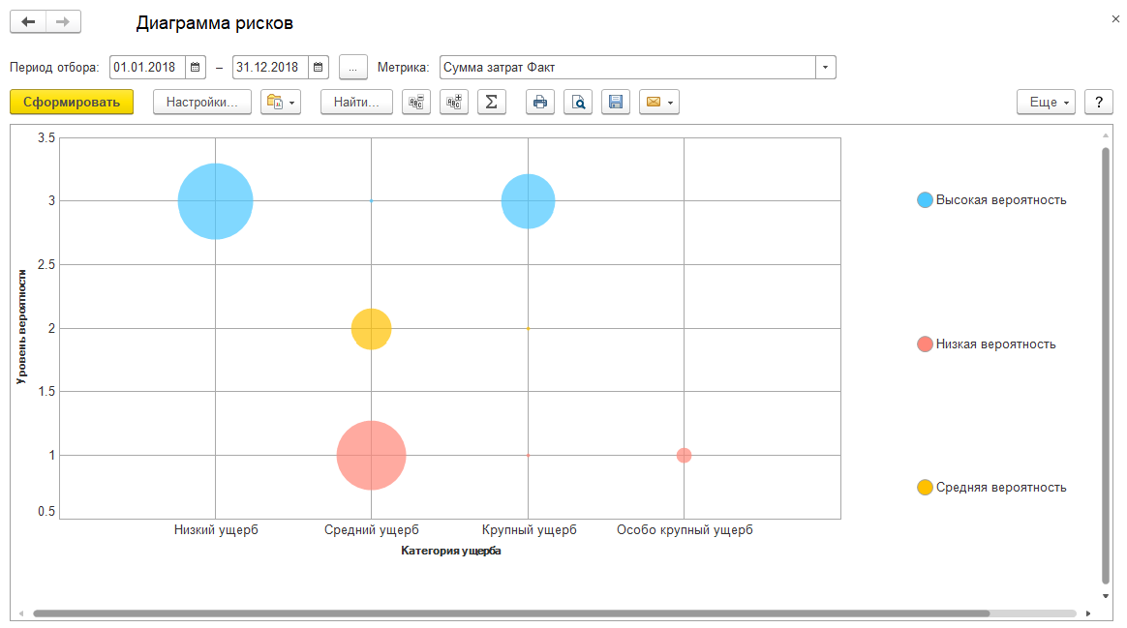Save report with the diskette icon

(616, 102)
